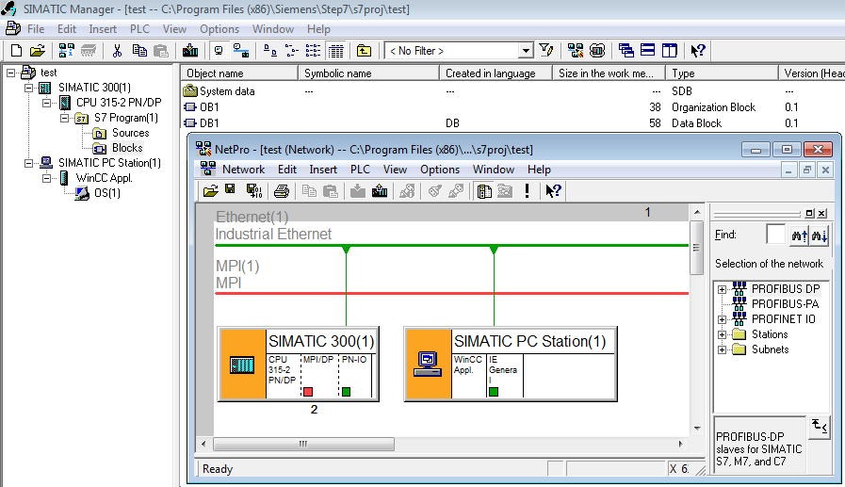Expand PROFIBUS DP in the catalog
The width and height of the screenshot is (845, 487).
click(723, 289)
